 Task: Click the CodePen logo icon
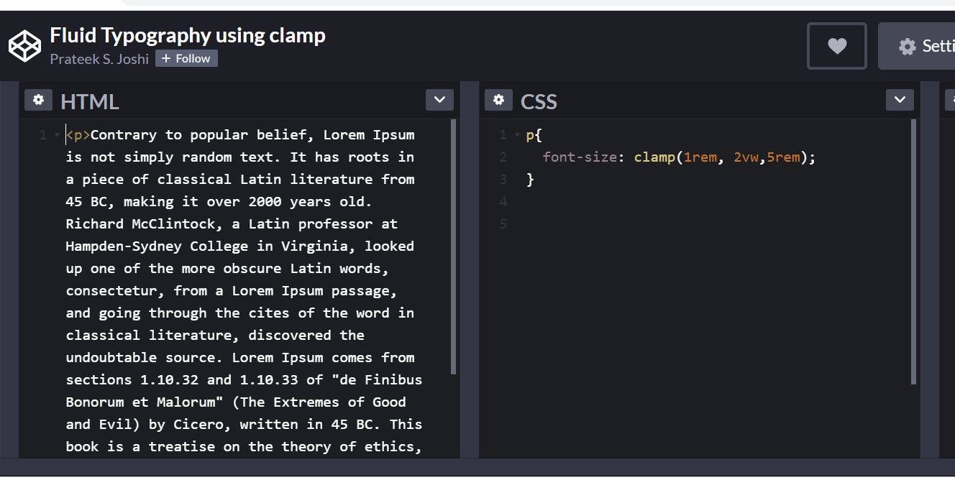click(x=24, y=45)
